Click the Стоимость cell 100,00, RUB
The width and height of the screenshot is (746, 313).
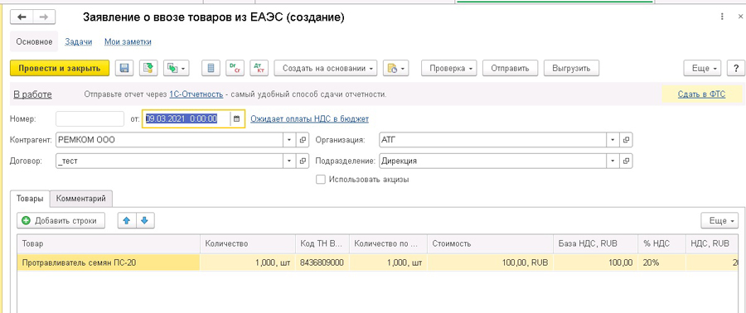tap(490, 262)
